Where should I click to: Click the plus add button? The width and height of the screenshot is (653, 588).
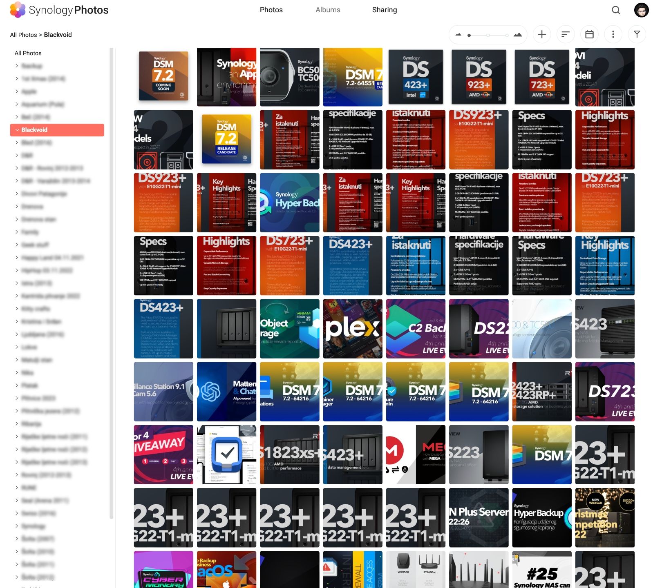coord(542,35)
